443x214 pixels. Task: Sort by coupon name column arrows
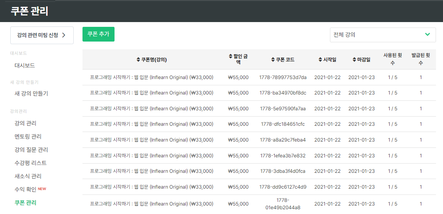138,60
